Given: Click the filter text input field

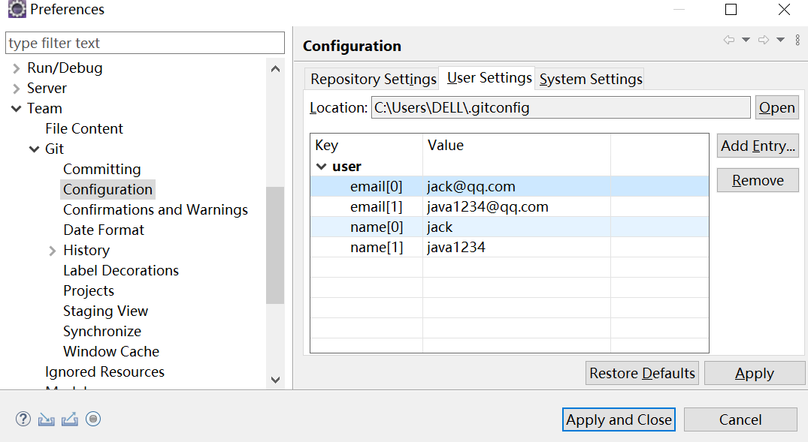Looking at the screenshot, I should point(145,44).
